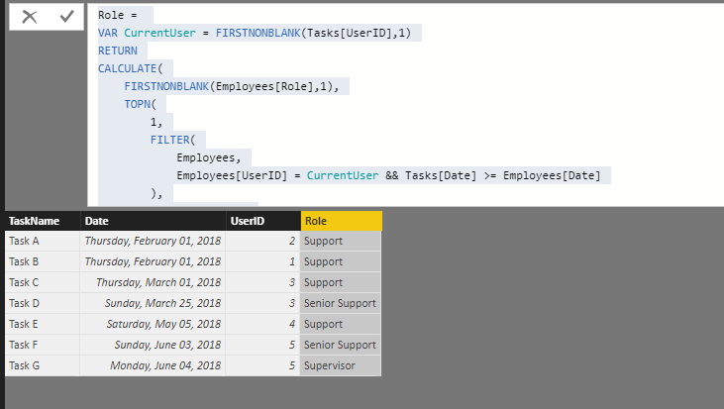Select Role 'Supervisor' for Task G
The width and height of the screenshot is (724, 409).
coord(341,365)
